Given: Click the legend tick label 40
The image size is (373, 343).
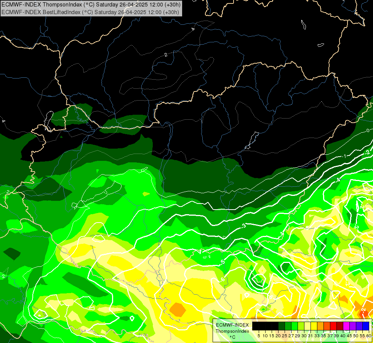Looking at the screenshot, I should [x=343, y=336].
